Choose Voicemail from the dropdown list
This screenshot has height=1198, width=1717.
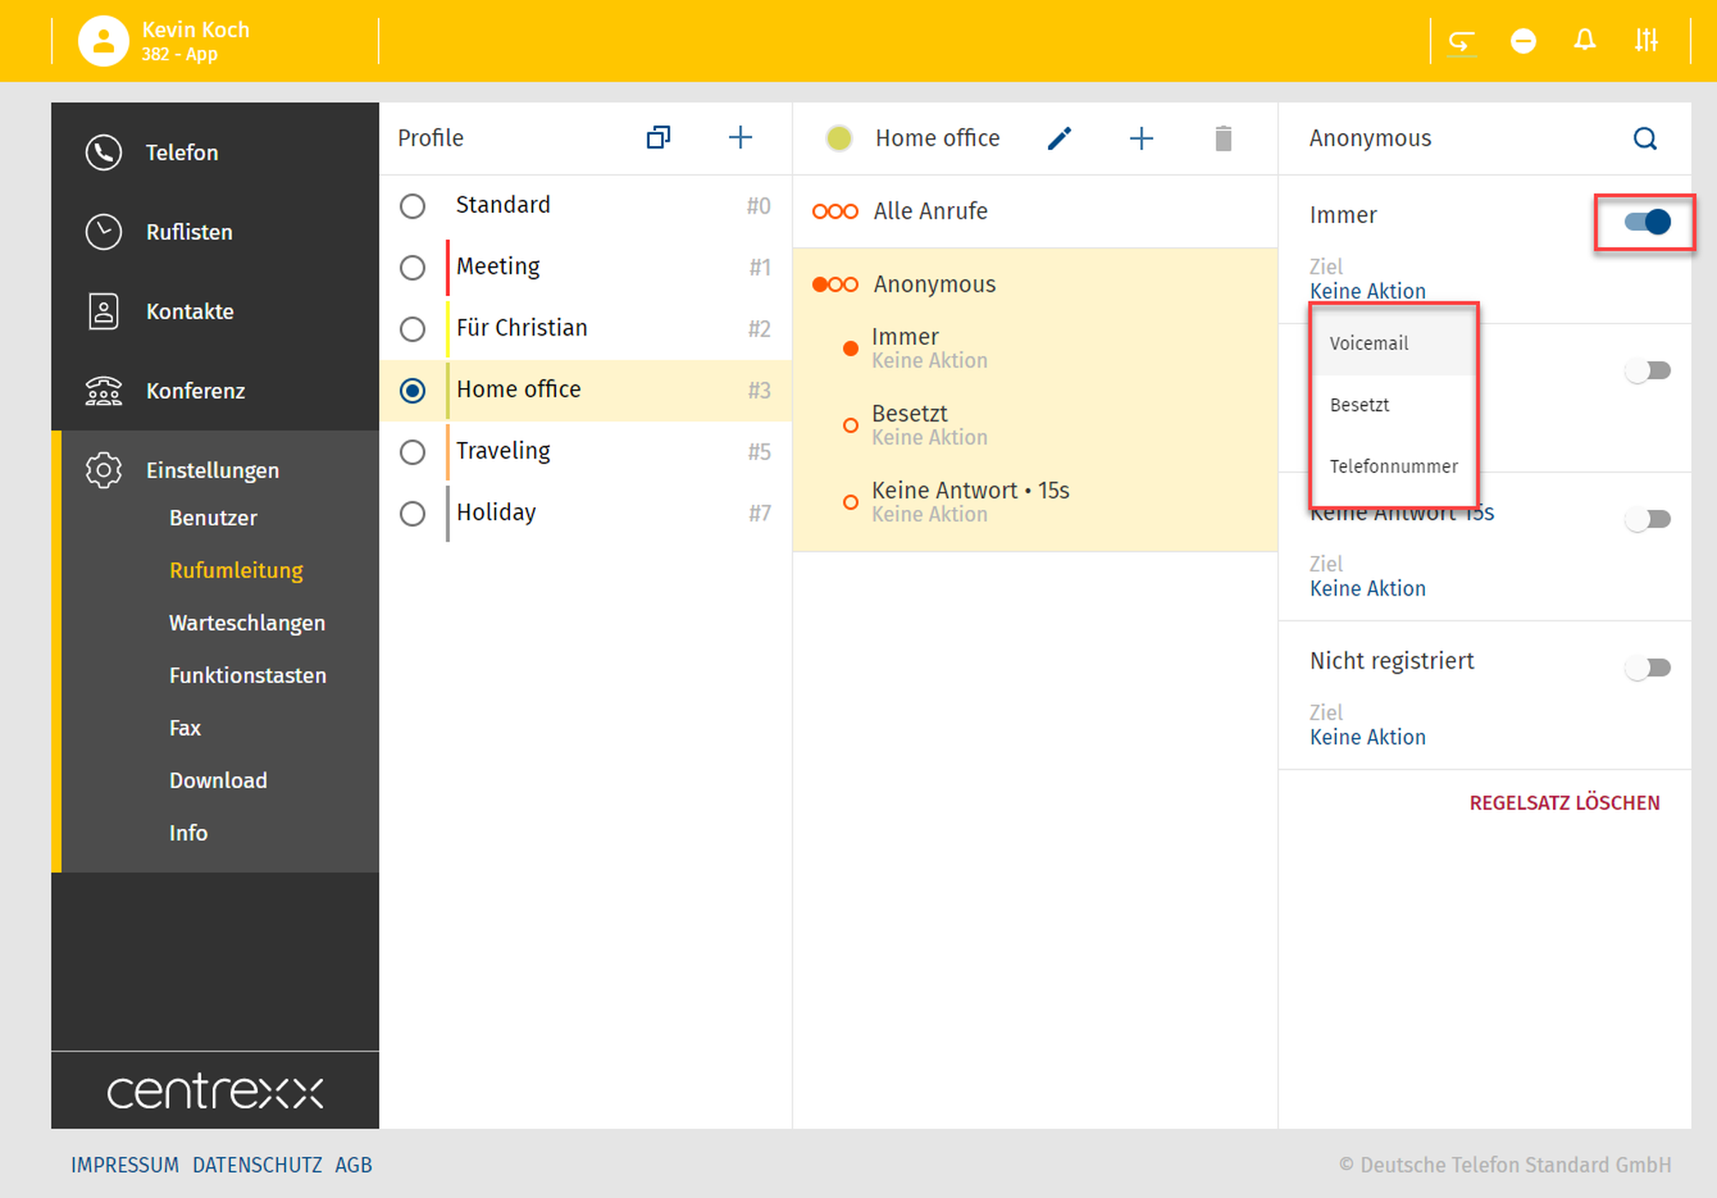1368,343
